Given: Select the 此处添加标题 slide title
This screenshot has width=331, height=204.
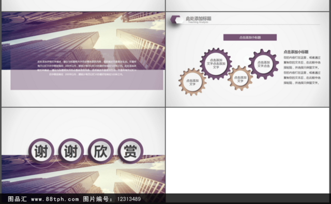Looking at the screenshot, I should point(199,19).
